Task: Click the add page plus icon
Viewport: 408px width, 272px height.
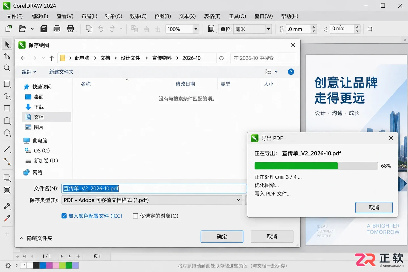Action: (78, 256)
